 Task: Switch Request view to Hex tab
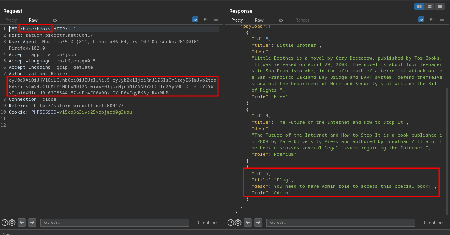53,20
